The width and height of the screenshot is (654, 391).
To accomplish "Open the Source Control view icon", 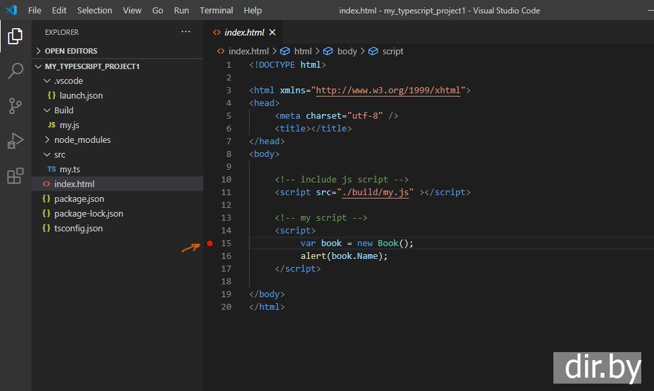I will (x=15, y=106).
